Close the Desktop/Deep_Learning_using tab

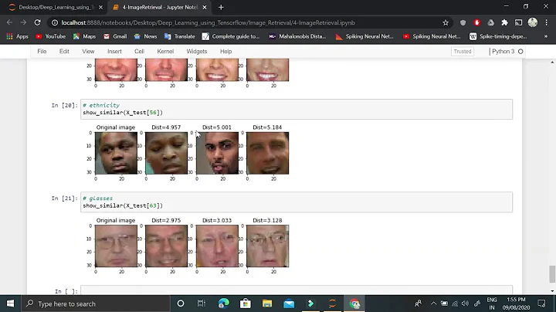pyautogui.click(x=100, y=7)
